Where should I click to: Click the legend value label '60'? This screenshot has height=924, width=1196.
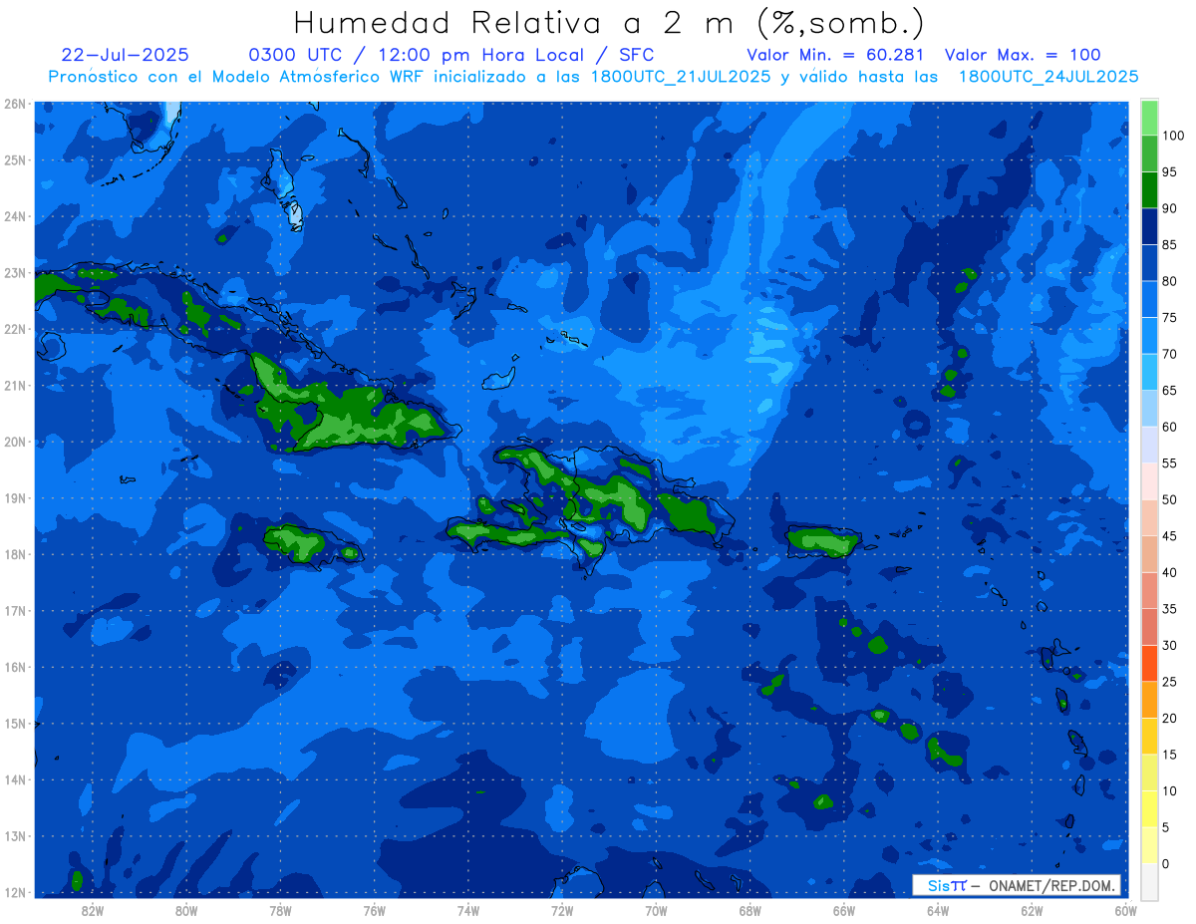1170,427
